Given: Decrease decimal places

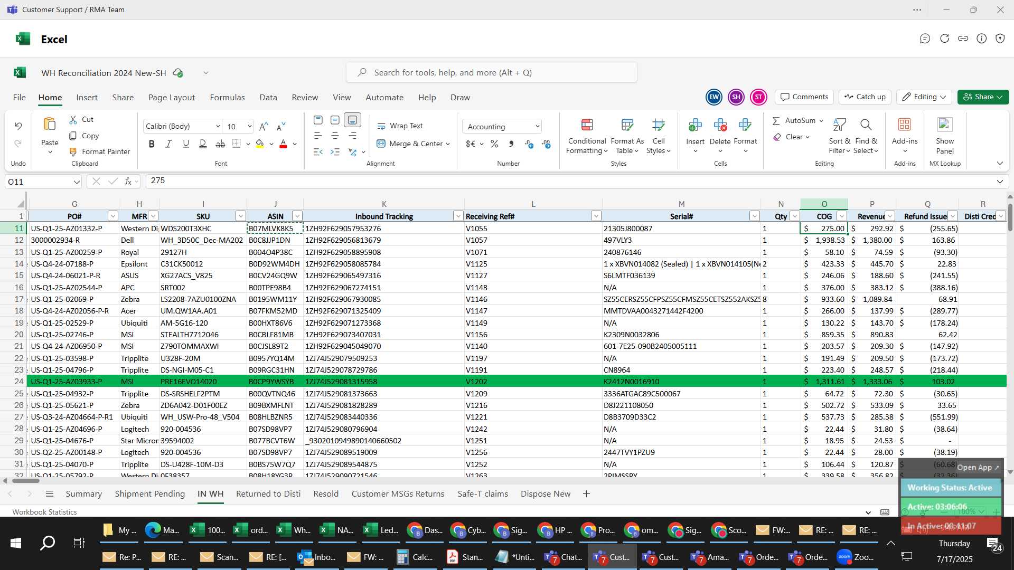Looking at the screenshot, I should (547, 144).
